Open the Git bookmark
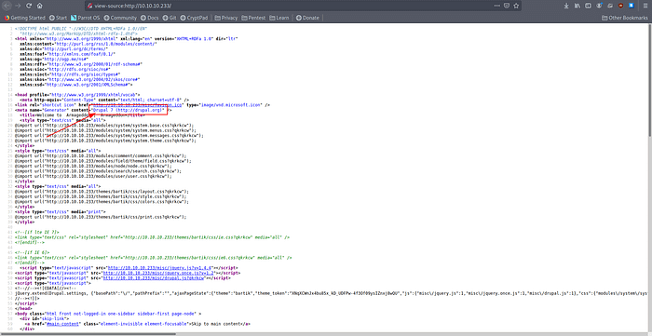The image size is (652, 336). click(x=170, y=18)
